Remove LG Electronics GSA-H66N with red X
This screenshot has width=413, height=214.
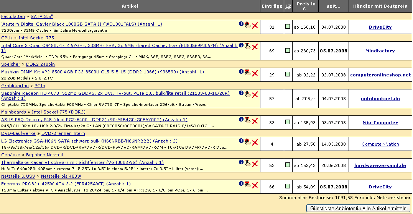tap(255, 143)
